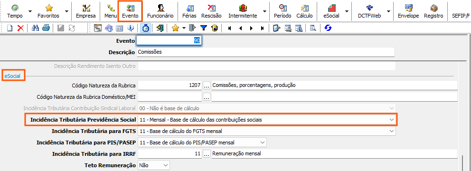Click lookup button beside Código Natureza da Rubrica
The width and height of the screenshot is (471, 171).
207,85
